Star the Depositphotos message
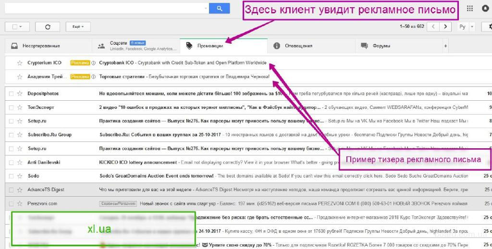The height and width of the screenshot is (249, 492). pos(20,94)
